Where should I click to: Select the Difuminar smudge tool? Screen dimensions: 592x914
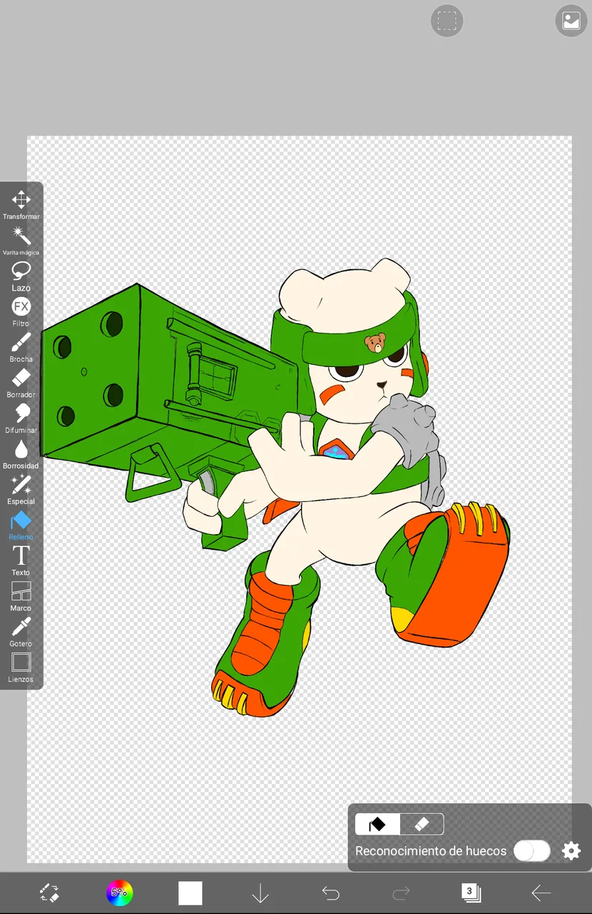tap(21, 418)
